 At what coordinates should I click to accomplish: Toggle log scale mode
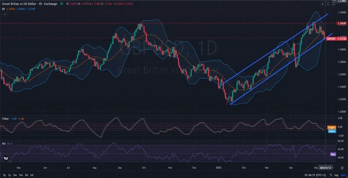pyautogui.click(x=336, y=175)
